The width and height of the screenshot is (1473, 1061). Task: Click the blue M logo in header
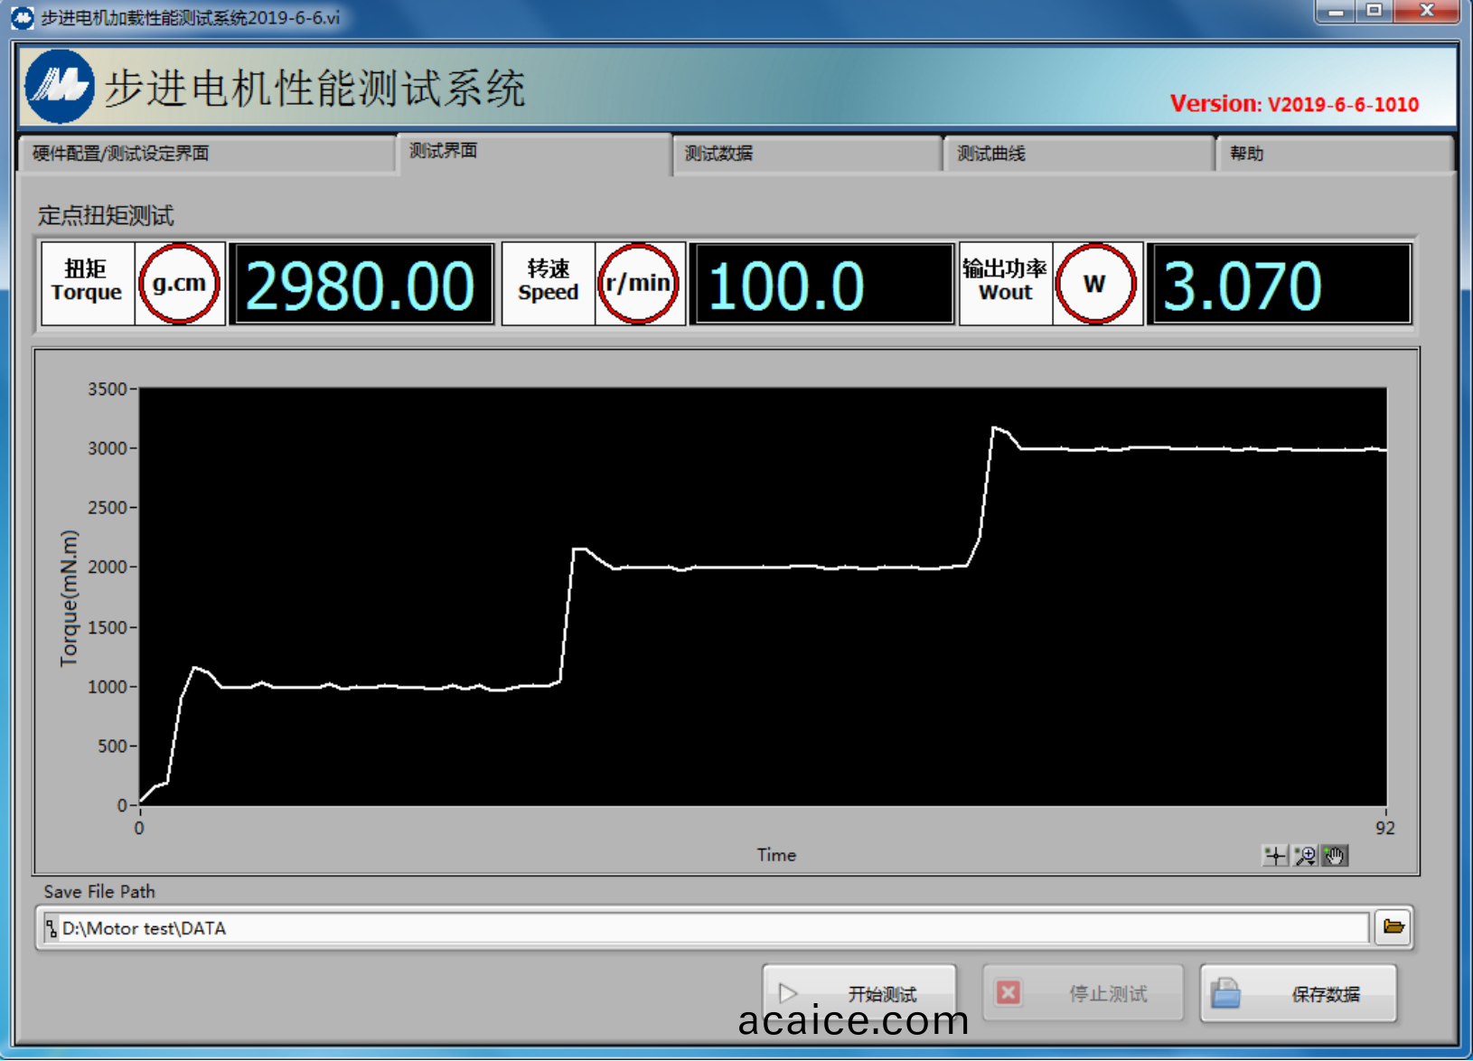[60, 87]
